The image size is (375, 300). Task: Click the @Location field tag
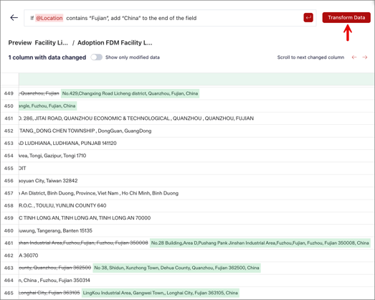[x=49, y=18]
